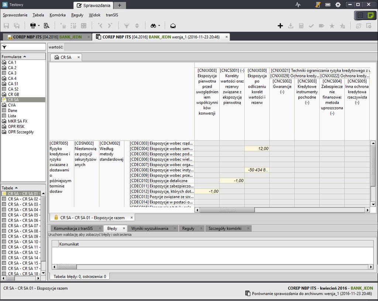Open settings with the gear icon
The image size is (378, 301).
tap(338, 4)
